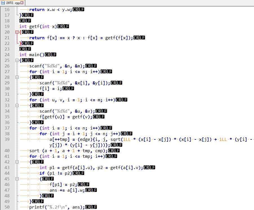
Task: Click 'return x.w < y.w;' on line 16
Action: 51,10
